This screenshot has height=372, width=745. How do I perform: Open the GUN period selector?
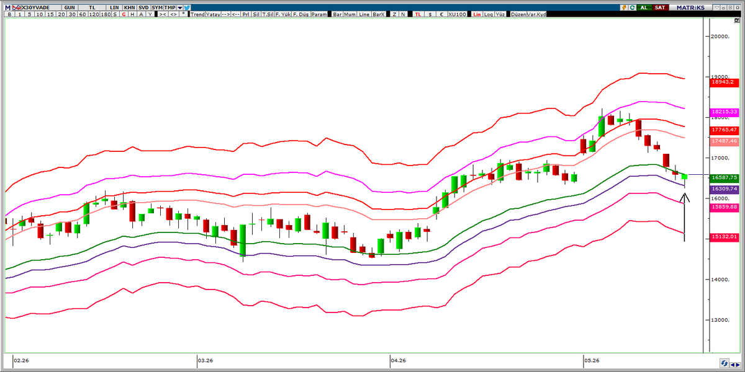pyautogui.click(x=70, y=7)
